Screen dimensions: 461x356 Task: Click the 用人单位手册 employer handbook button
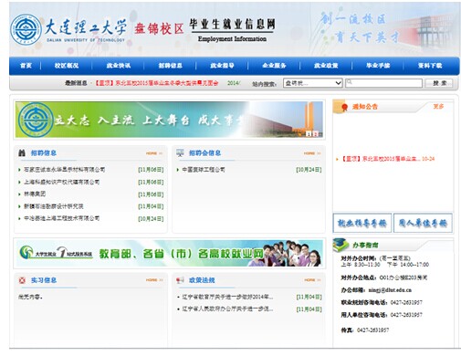423,224
